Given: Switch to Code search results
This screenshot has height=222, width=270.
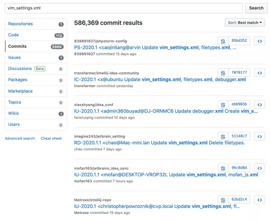Looking at the screenshot, I should (x=13, y=35).
